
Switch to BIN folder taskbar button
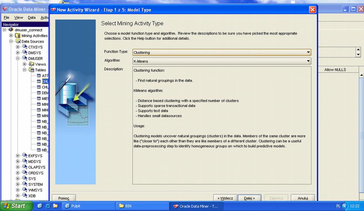[x=142, y=206]
